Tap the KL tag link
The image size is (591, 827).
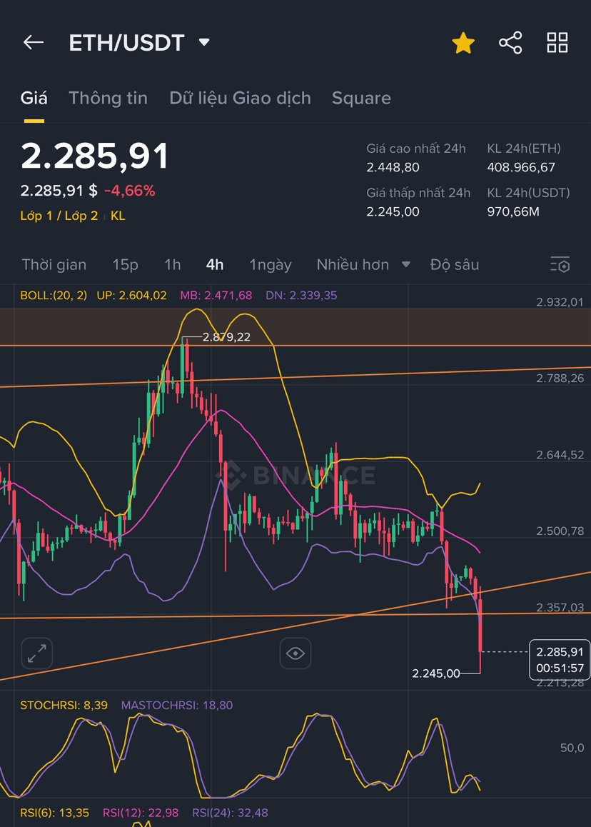[x=118, y=216]
